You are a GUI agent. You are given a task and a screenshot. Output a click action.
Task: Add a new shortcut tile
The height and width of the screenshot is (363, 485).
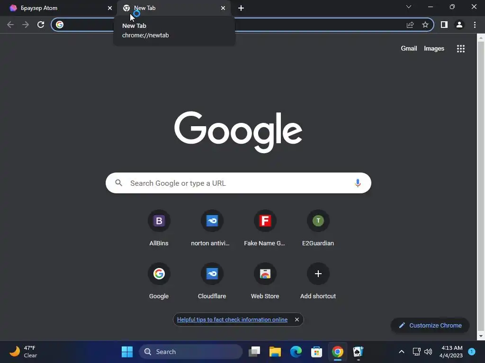[318, 281]
